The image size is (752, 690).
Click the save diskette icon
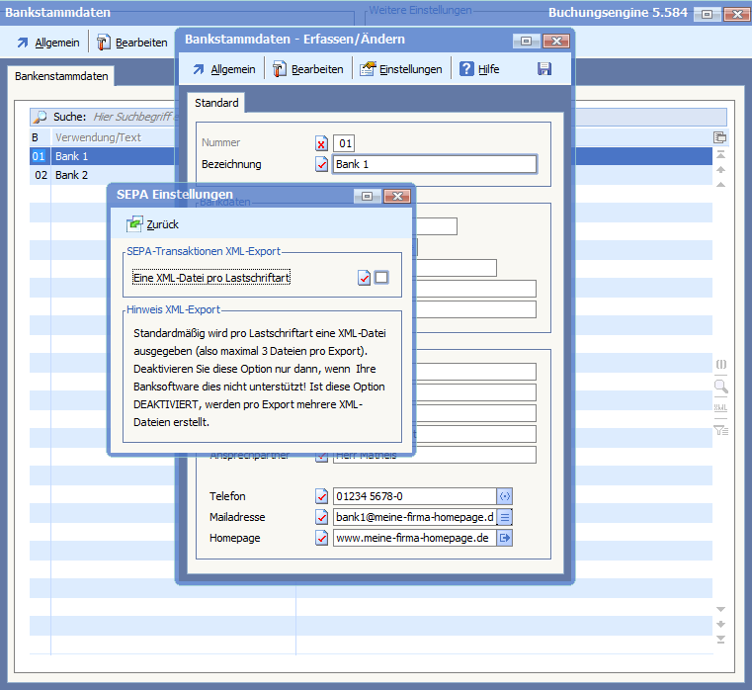pos(543,69)
